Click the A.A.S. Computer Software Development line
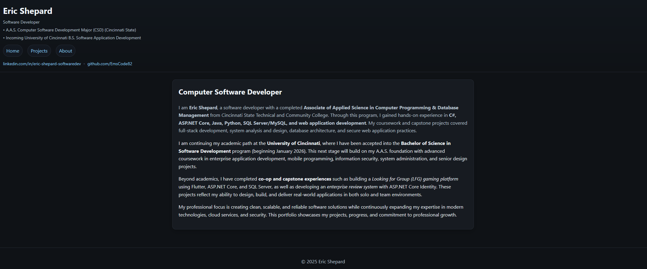The image size is (647, 269). [70, 30]
